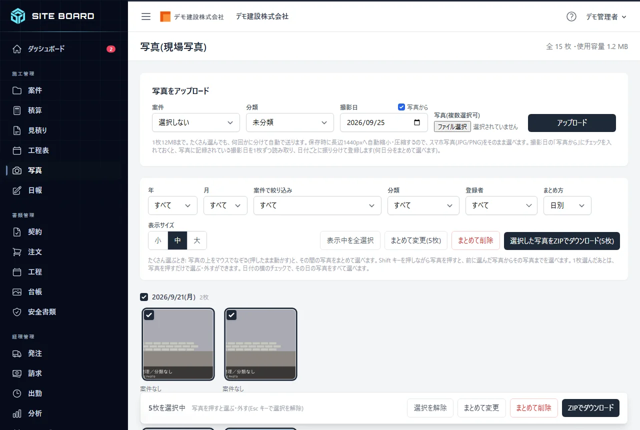Deselect the second photo thumbnail checkbox
Viewport: 640px width, 430px height.
click(231, 315)
